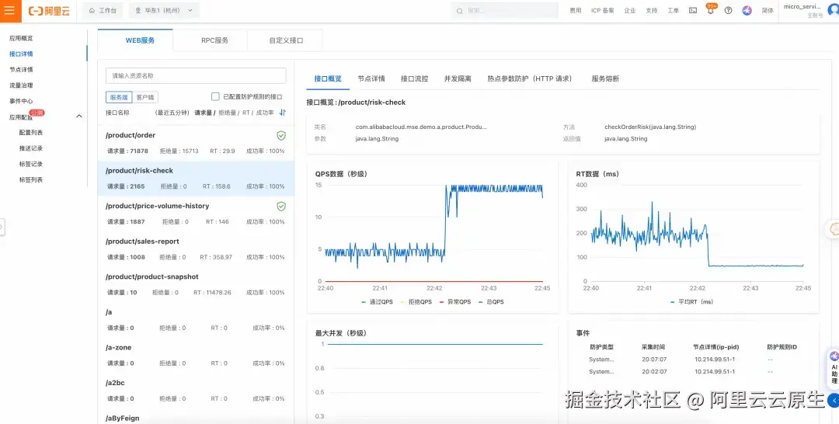Open the 接口流控 tab
This screenshot has height=424, width=839.
(415, 78)
